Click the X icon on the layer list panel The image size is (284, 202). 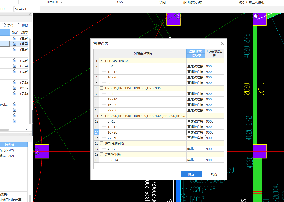(30, 14)
